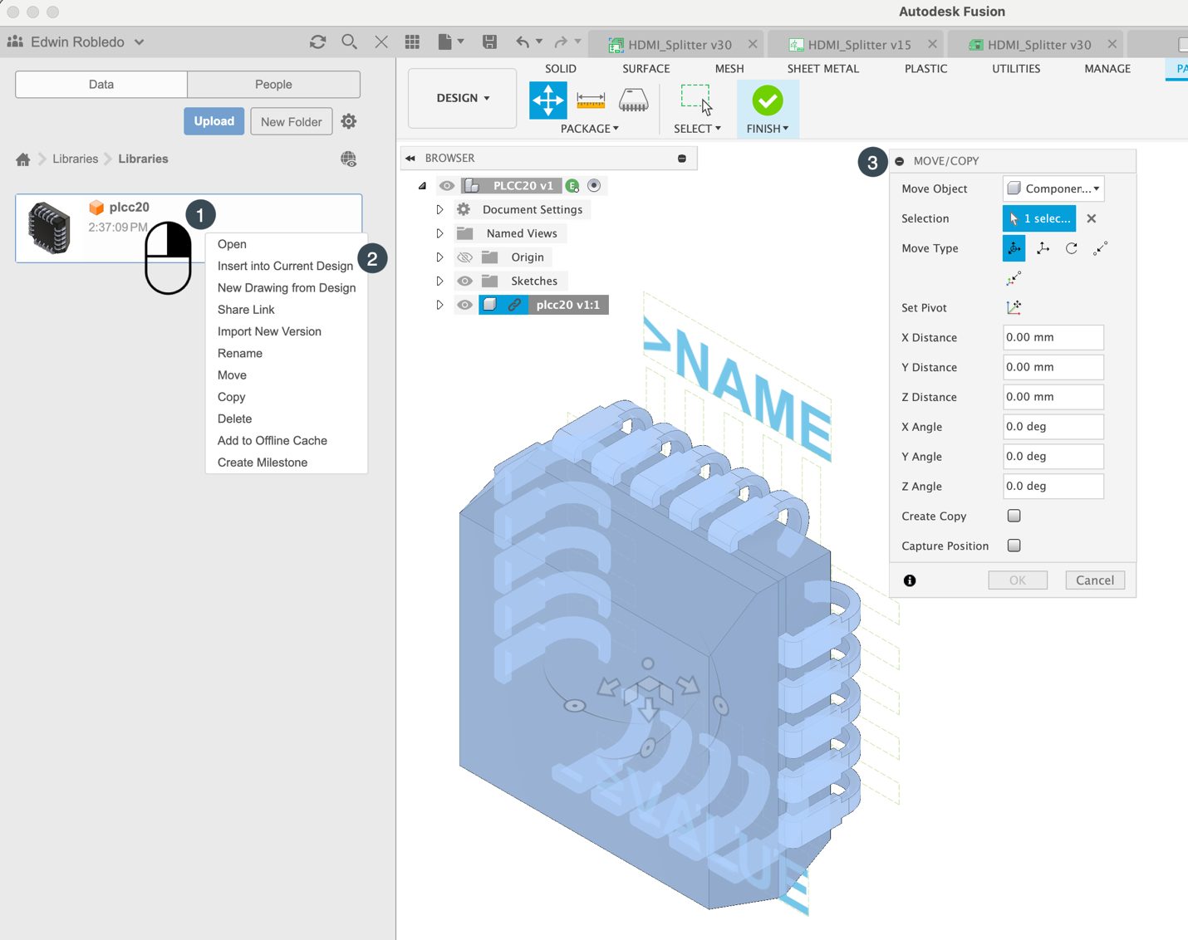The image size is (1188, 940).
Task: Switch to the SHEET METAL tab
Action: tap(822, 68)
